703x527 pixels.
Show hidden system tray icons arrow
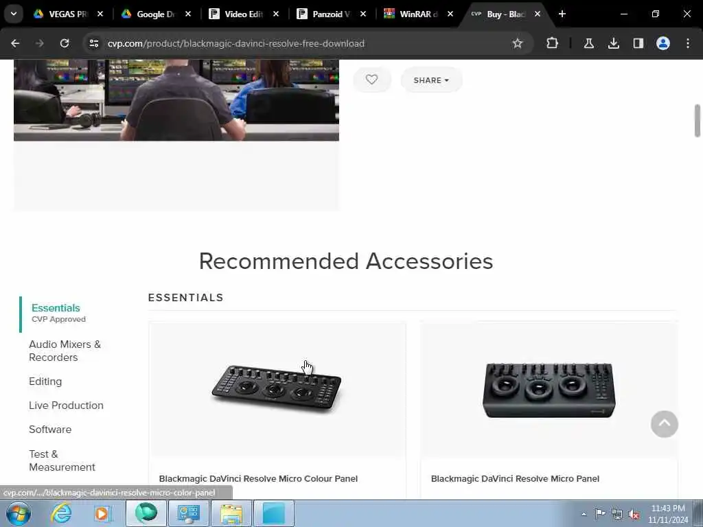[x=584, y=514]
